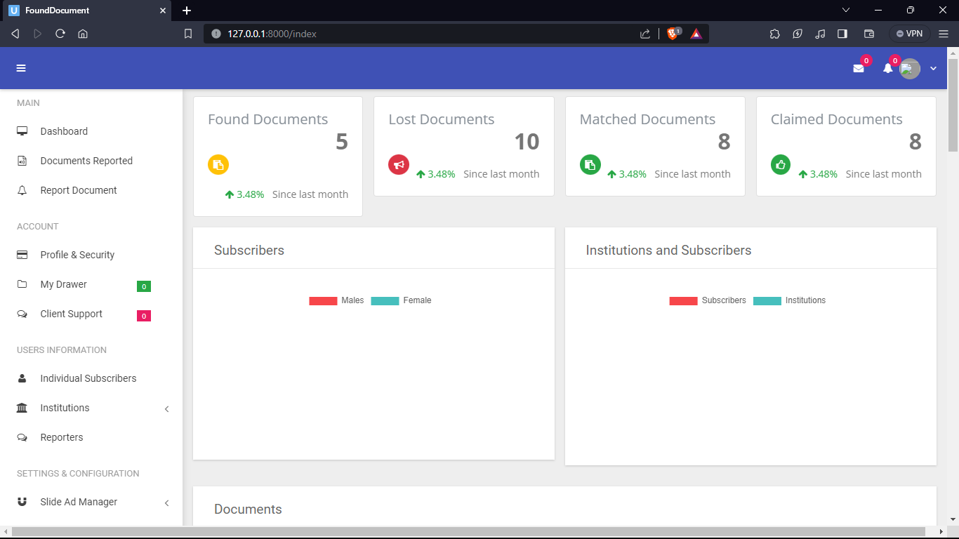Click the yellow Found Documents icon
Screen dimensions: 959x539
(218, 165)
